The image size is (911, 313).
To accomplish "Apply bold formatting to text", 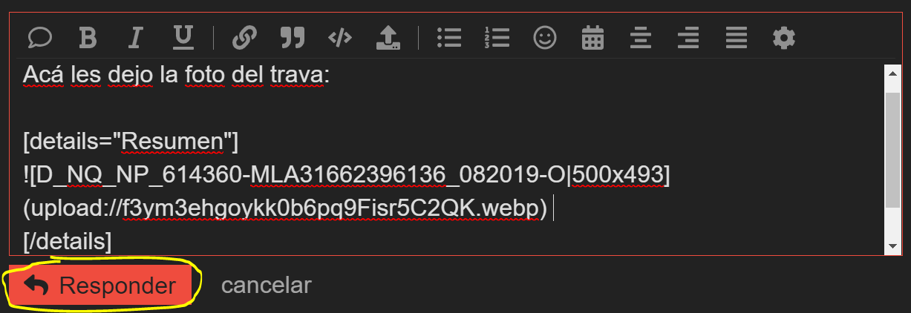I will 88,37.
